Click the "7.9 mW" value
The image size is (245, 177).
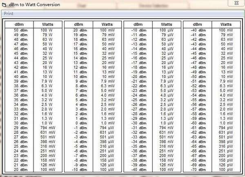(108, 81)
